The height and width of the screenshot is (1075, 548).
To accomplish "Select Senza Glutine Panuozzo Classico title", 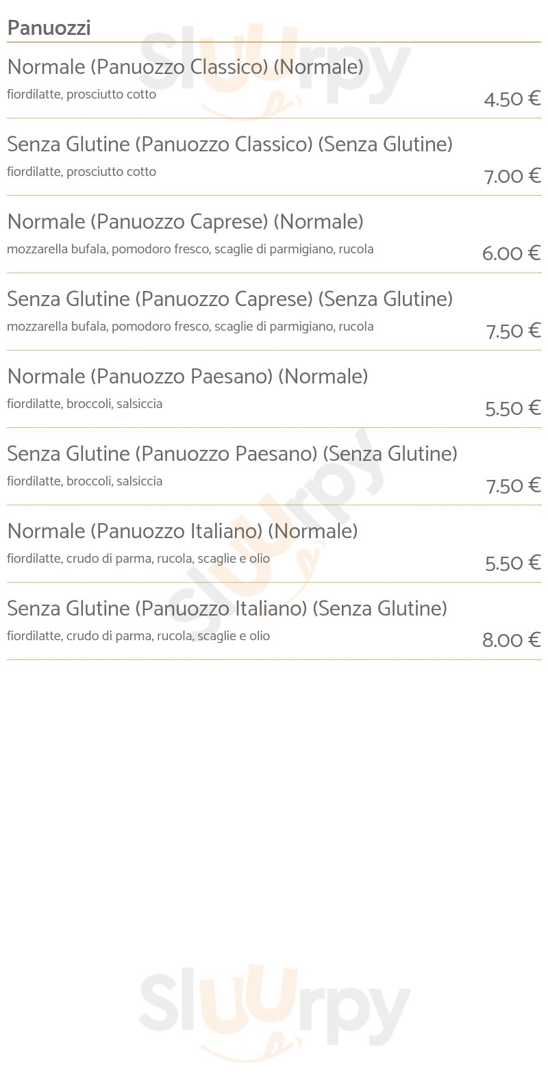I will click(229, 144).
